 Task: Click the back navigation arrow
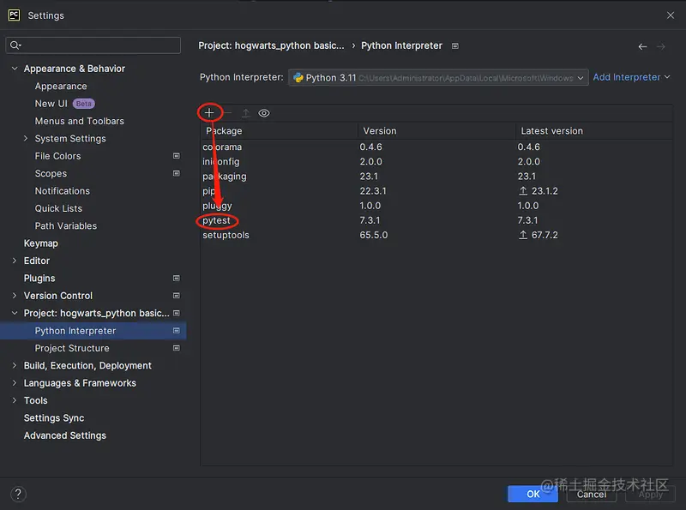(x=642, y=46)
